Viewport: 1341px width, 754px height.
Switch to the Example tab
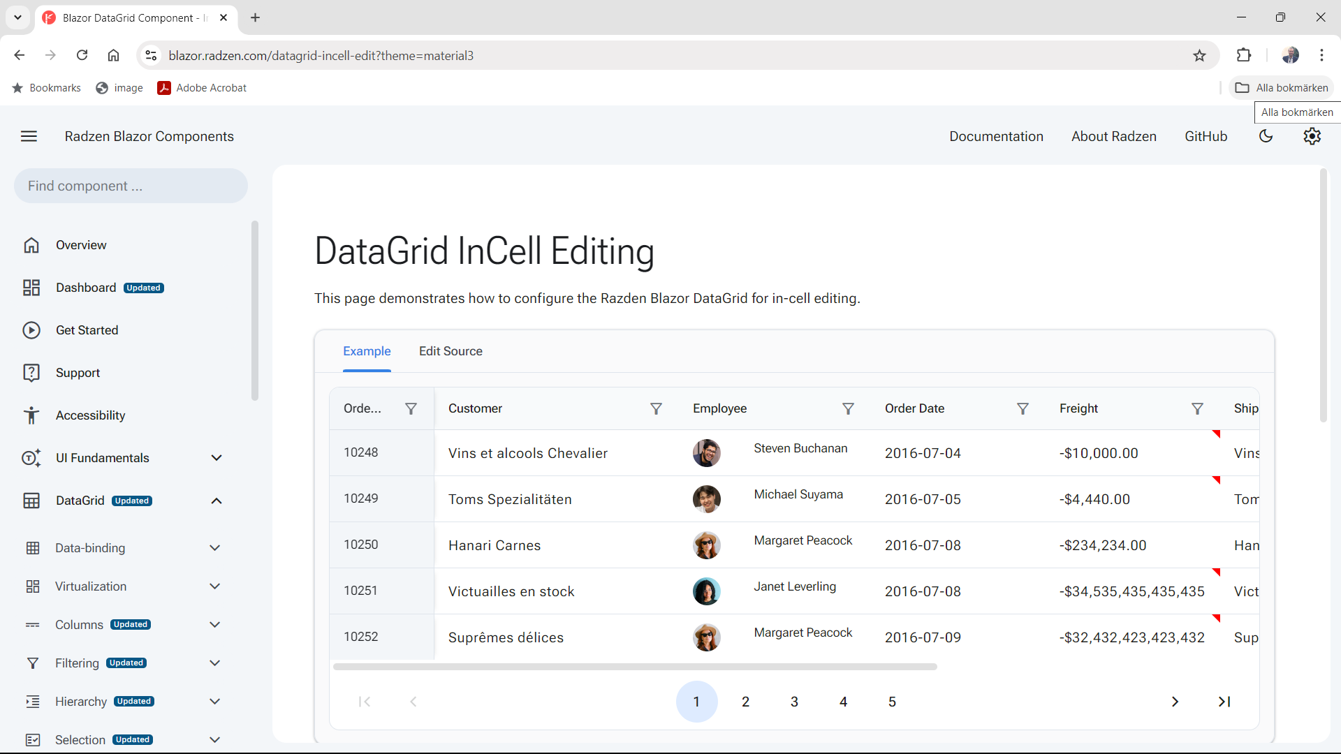367,351
